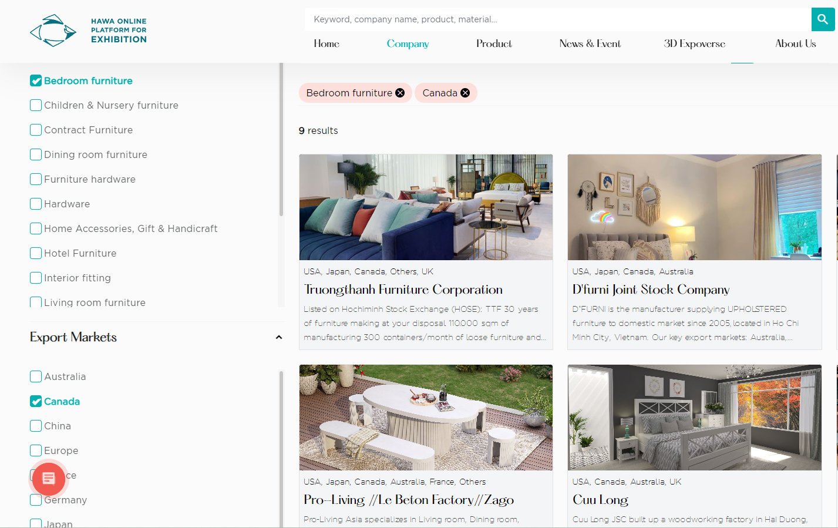
Task: Open the red chat widget button
Action: click(49, 479)
